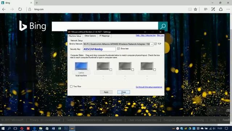Launch Microsoft Edge from the taskbar
The width and height of the screenshot is (232, 131).
34,128
